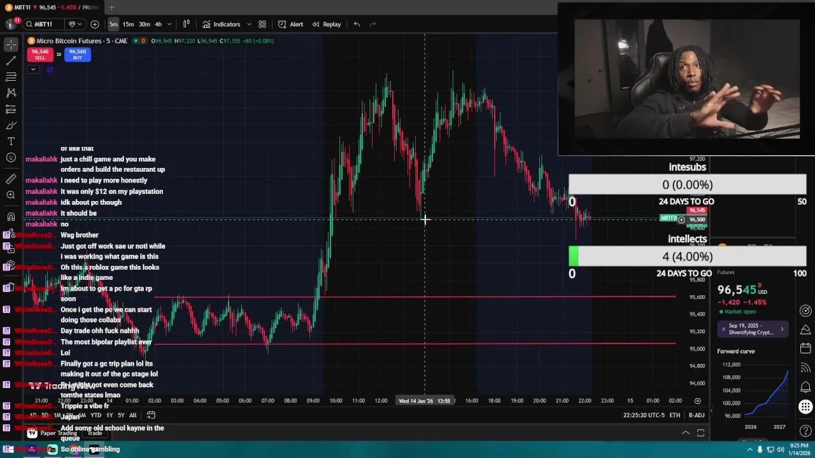Set date range to 1Y
The width and height of the screenshot is (815, 458).
click(x=110, y=415)
